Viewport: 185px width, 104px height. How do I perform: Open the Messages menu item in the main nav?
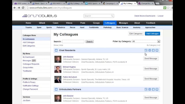(x=123, y=23)
